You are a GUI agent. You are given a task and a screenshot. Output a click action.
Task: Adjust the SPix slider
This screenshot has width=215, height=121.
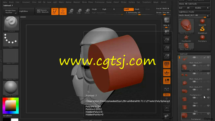pos(166,26)
